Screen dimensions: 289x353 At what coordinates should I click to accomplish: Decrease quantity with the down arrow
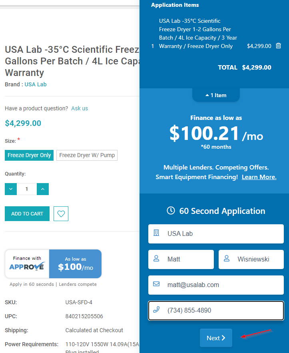click(x=11, y=189)
